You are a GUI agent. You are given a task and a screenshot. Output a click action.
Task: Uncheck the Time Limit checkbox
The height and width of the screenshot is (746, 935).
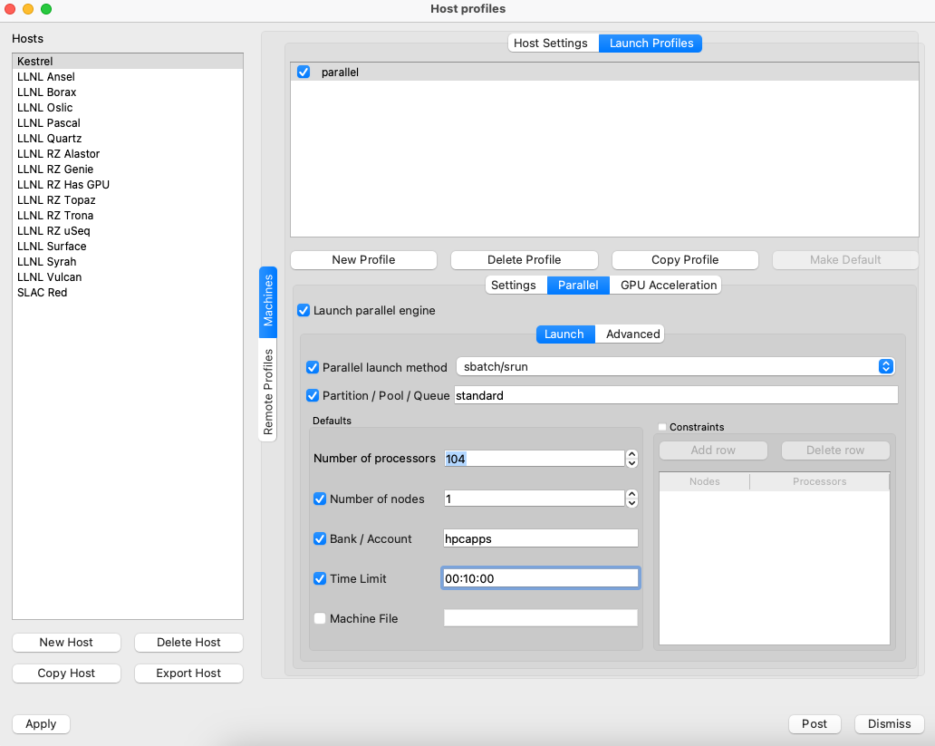(x=320, y=578)
